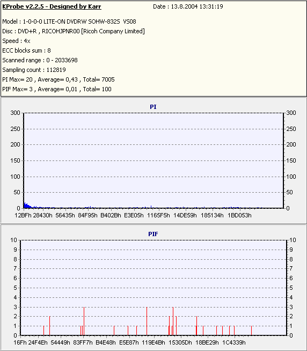Click the left 5 label on PIF chart
307x351 pixels.
(15, 288)
